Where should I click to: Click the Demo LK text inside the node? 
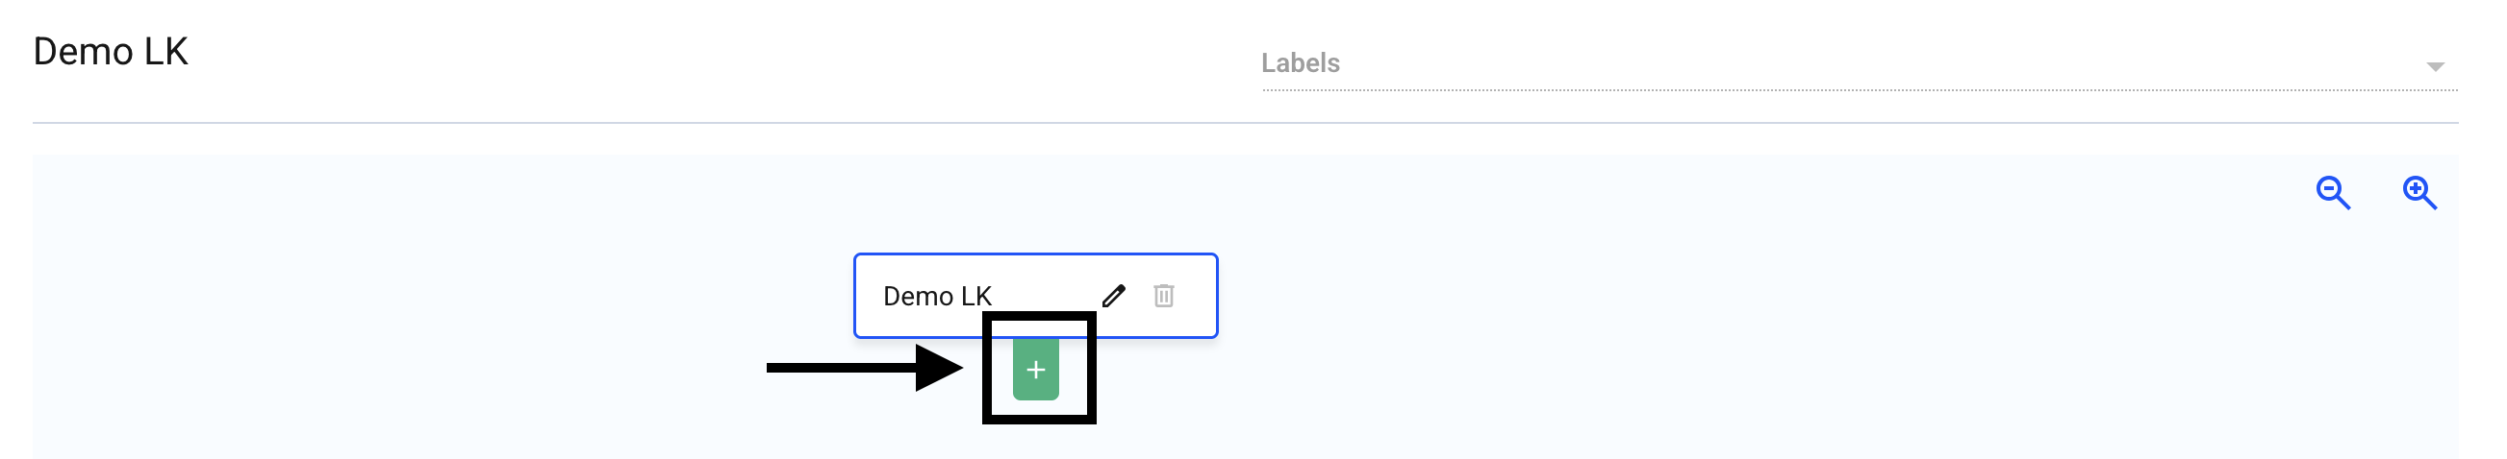tap(936, 296)
